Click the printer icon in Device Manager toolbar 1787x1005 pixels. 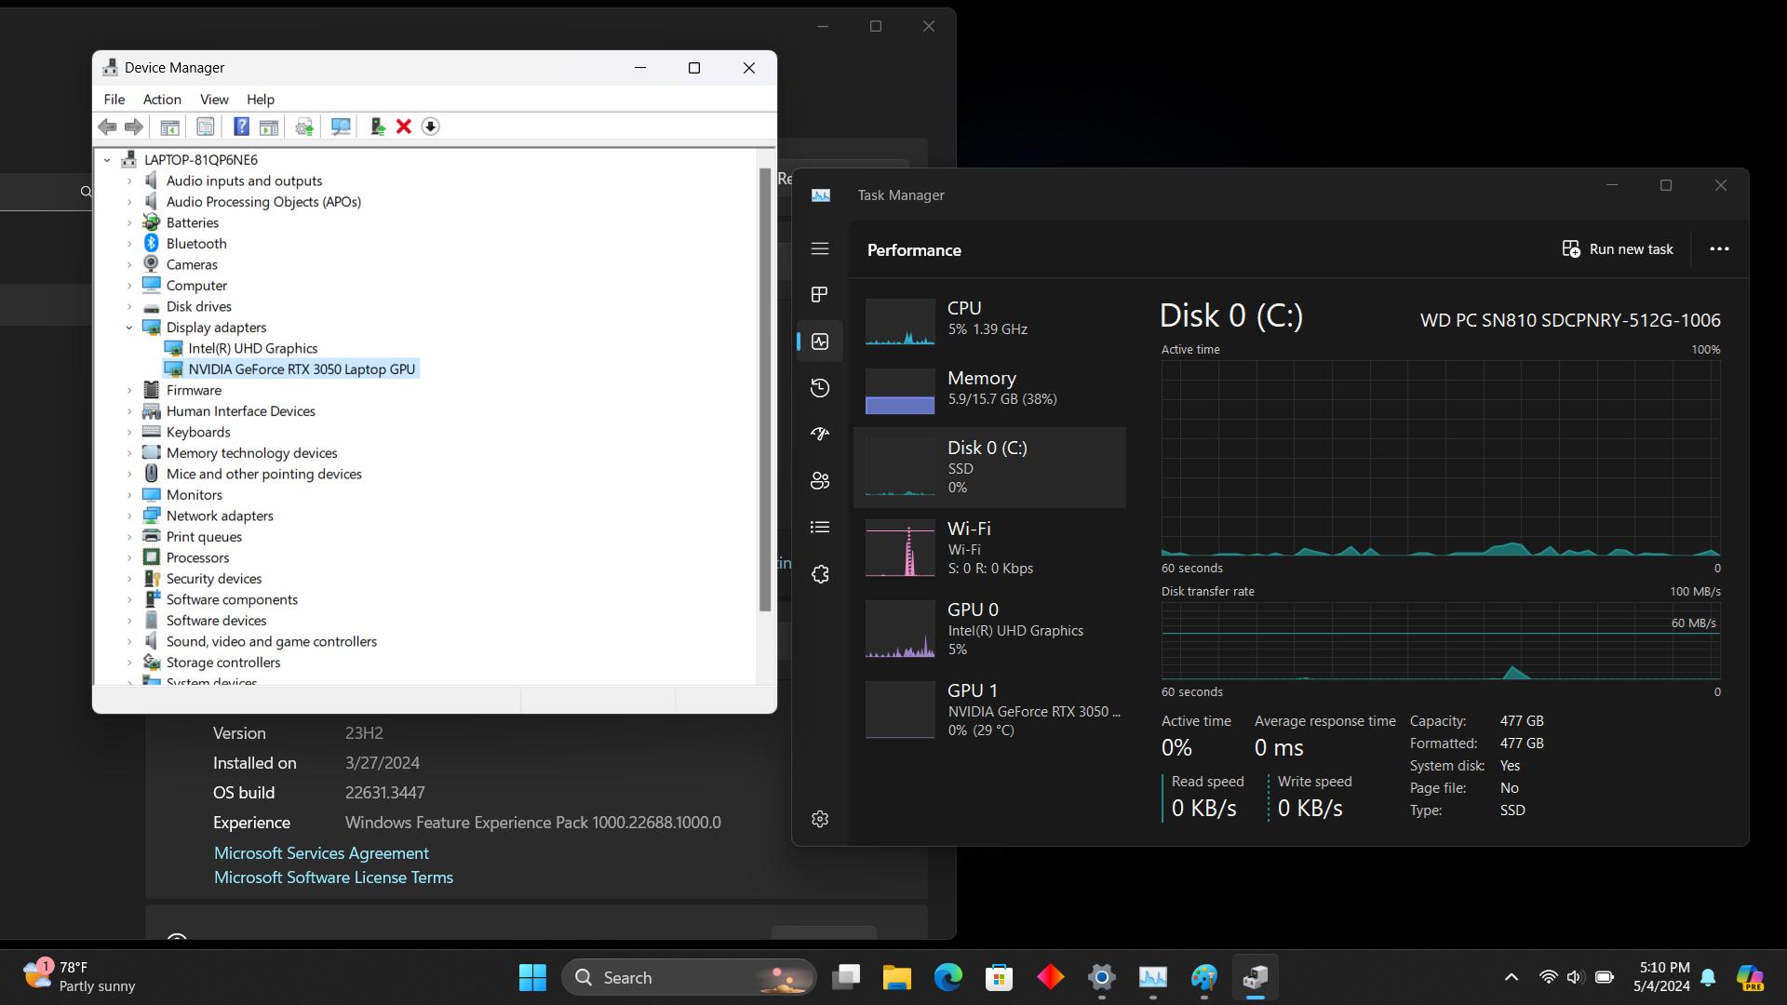click(x=303, y=127)
